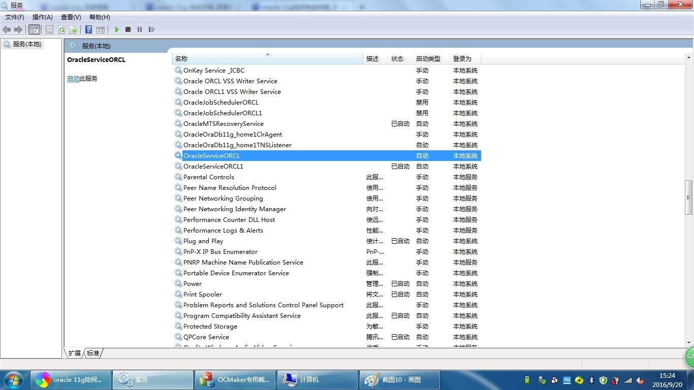The height and width of the screenshot is (390, 694).
Task: Open the 操作(A) menu
Action: [43, 17]
